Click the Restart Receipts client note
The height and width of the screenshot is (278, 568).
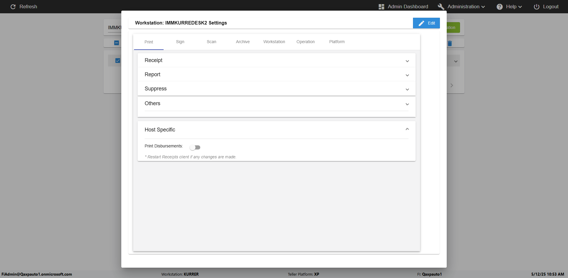[191, 157]
